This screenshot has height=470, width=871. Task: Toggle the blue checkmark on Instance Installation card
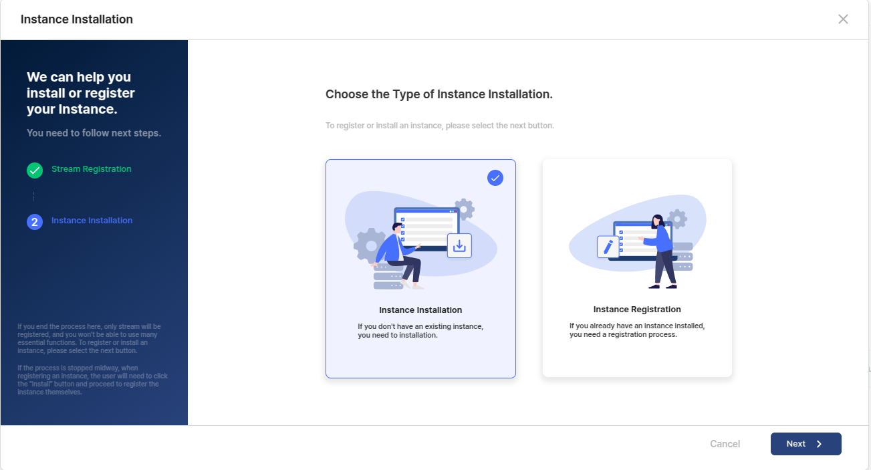point(495,178)
